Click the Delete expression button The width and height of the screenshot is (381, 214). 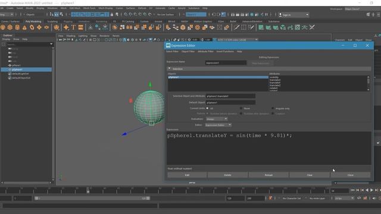point(227,175)
